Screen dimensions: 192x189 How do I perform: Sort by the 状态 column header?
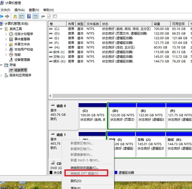(126, 24)
